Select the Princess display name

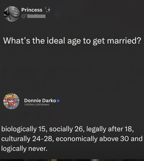[32, 10]
